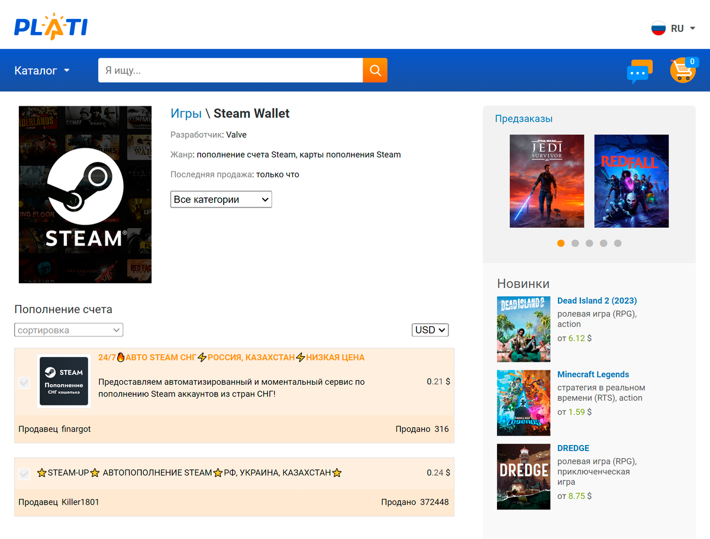Click the Пополнение счета heading
This screenshot has width=710, height=539.
click(63, 309)
